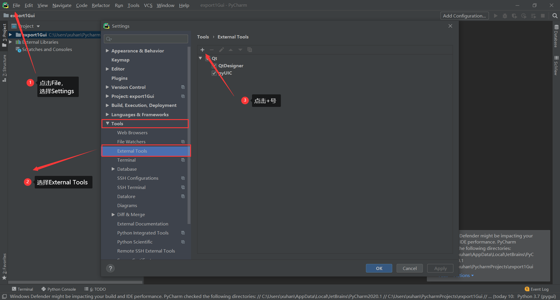Click the settings help question mark
The height and width of the screenshot is (300, 560).
(110, 268)
